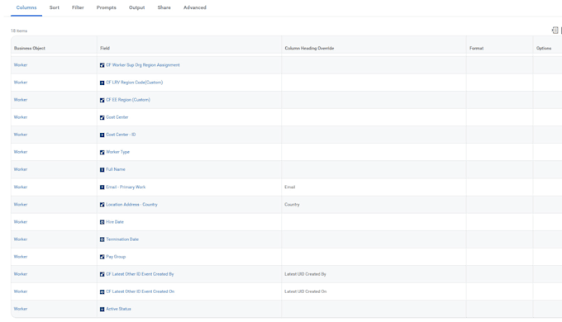Click icon beside CF Latest Other ID Event Created On

pos(102,292)
